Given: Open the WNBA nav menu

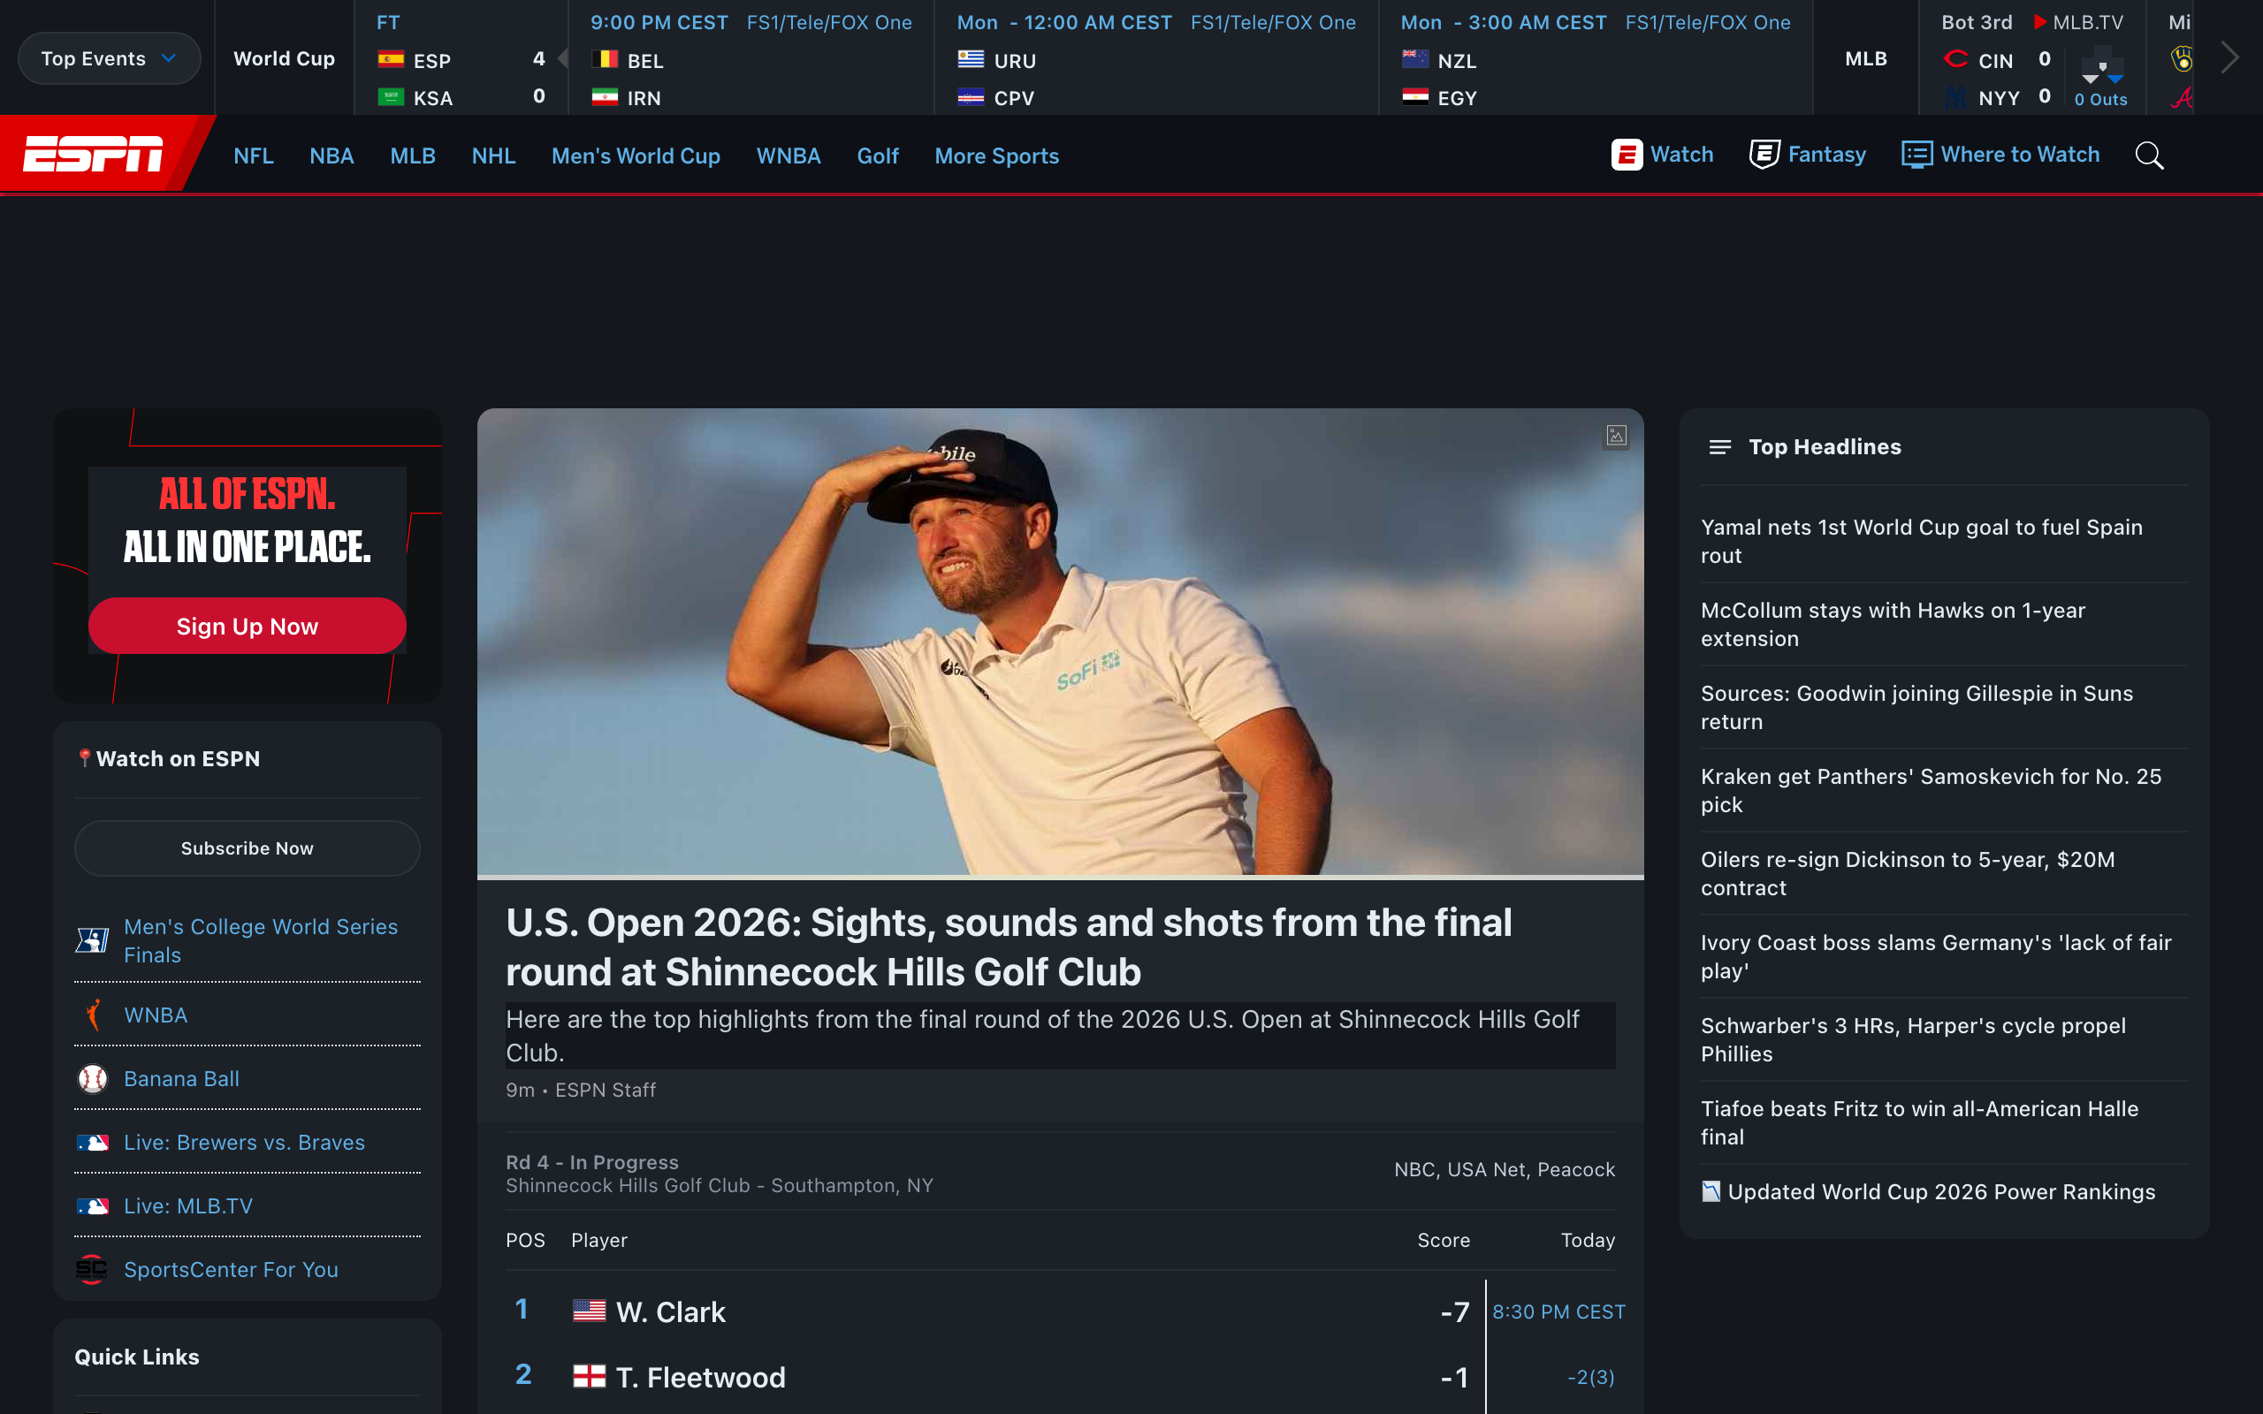Looking at the screenshot, I should pos(789,156).
